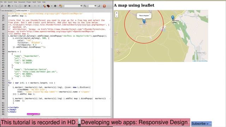The height and width of the screenshot is (127, 226).
Task: Quit Geany with the red X icon
Action: 105,6
